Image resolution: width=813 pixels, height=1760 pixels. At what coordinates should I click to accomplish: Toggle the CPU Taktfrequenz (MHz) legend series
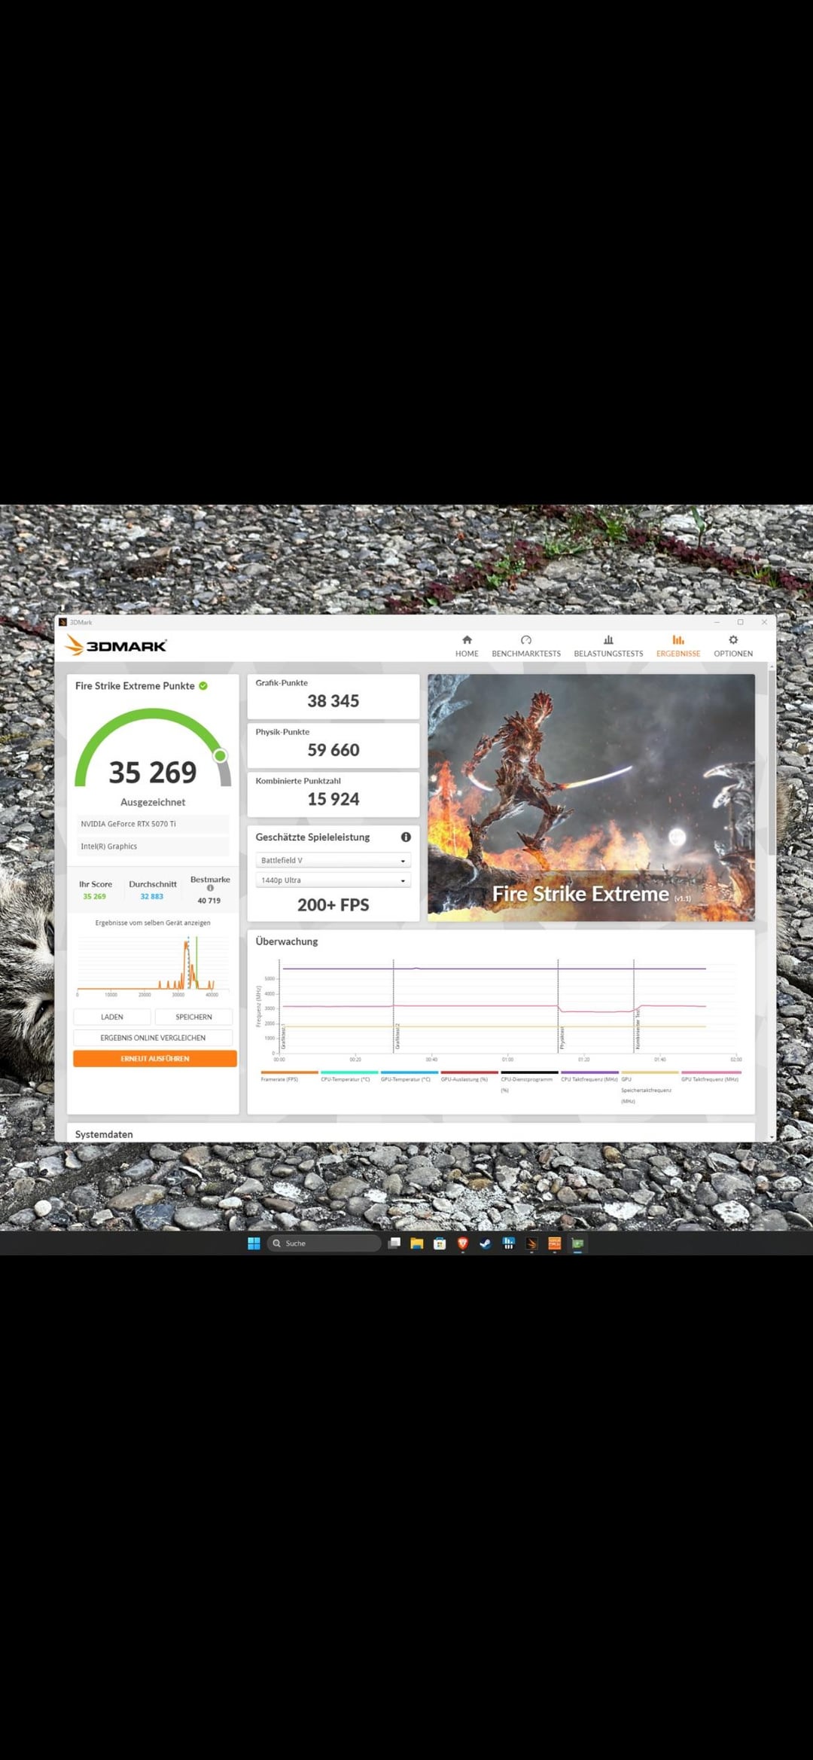[589, 1076]
